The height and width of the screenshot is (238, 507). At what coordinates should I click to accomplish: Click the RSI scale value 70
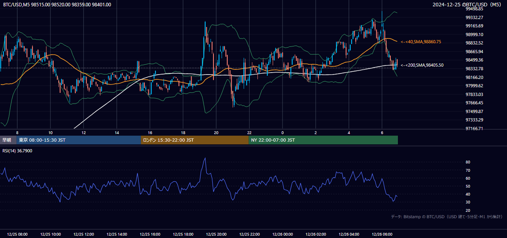point(468,170)
